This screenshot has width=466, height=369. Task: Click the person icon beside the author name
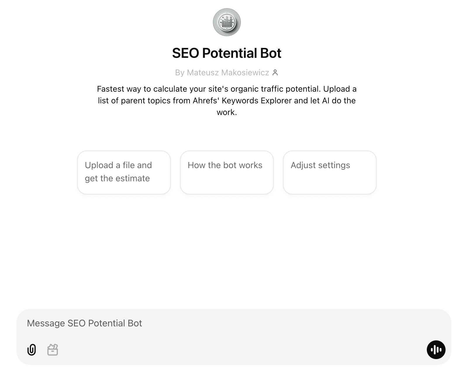(x=275, y=72)
